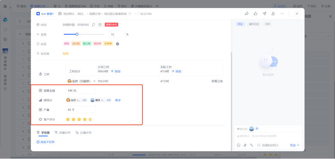Close the background right side panel
Viewport: 335px width, 159px height.
pyautogui.click(x=330, y=16)
